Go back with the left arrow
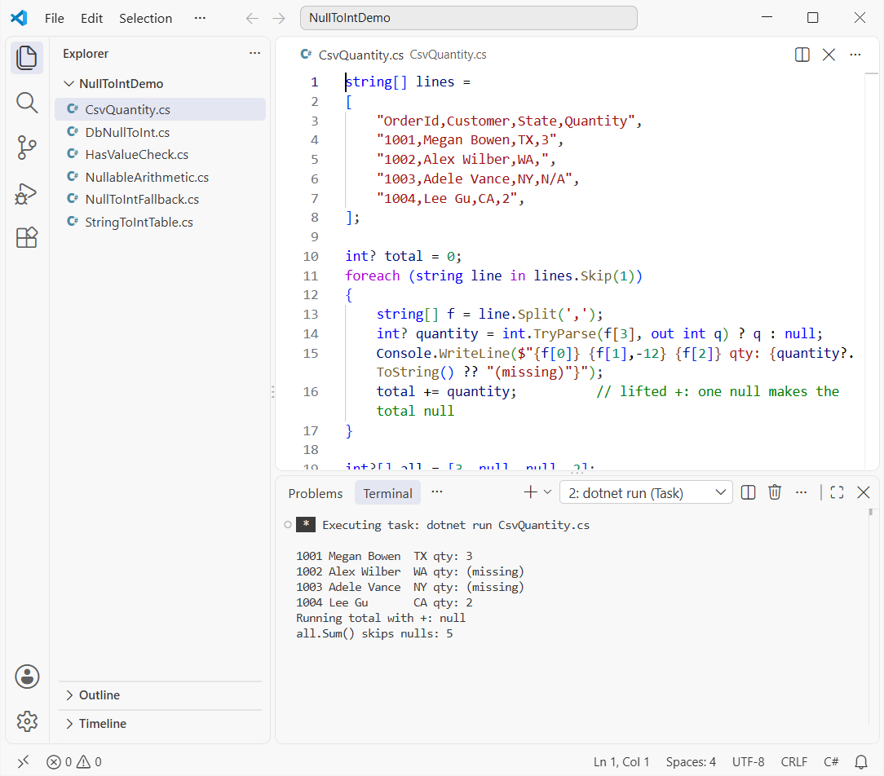 (252, 18)
